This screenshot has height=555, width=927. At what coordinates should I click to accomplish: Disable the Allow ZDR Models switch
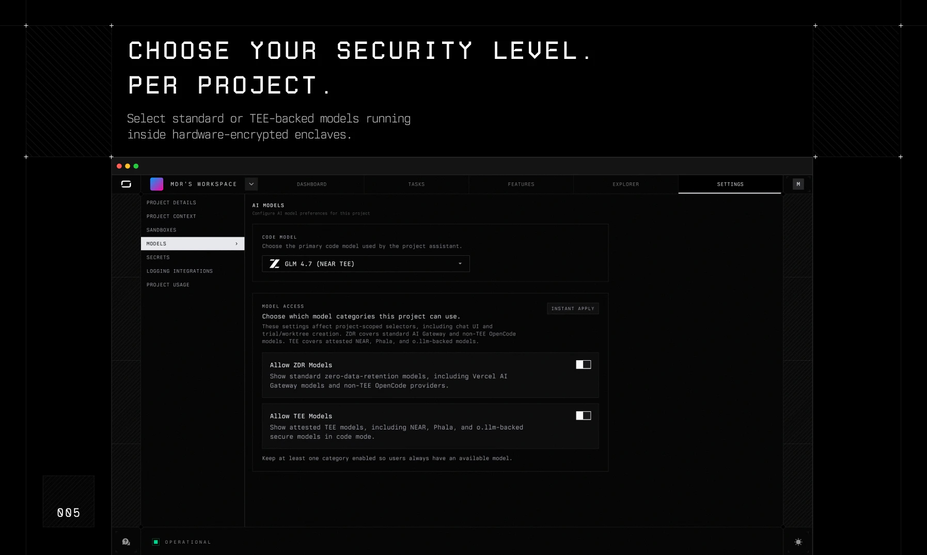583,364
